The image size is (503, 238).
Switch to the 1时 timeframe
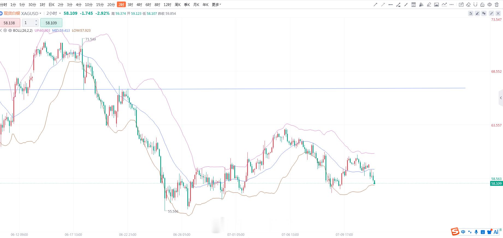[42, 5]
